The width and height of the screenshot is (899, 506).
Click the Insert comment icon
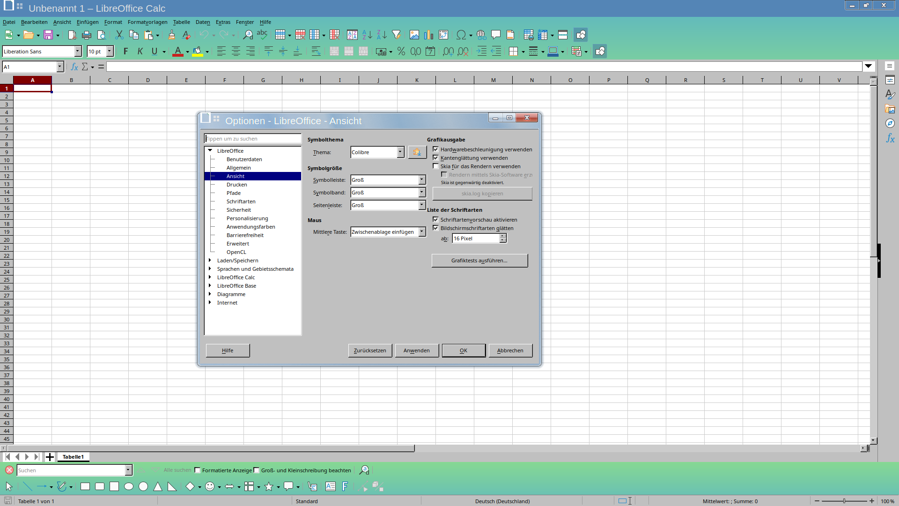496,35
